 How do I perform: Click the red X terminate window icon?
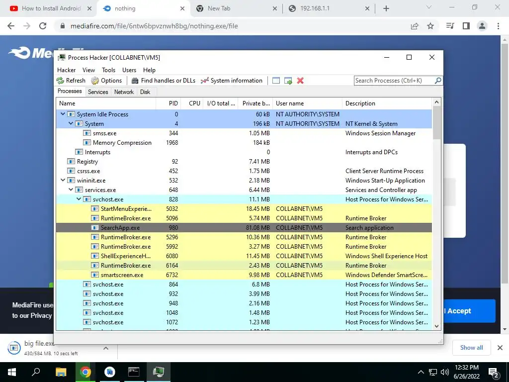pos(300,81)
